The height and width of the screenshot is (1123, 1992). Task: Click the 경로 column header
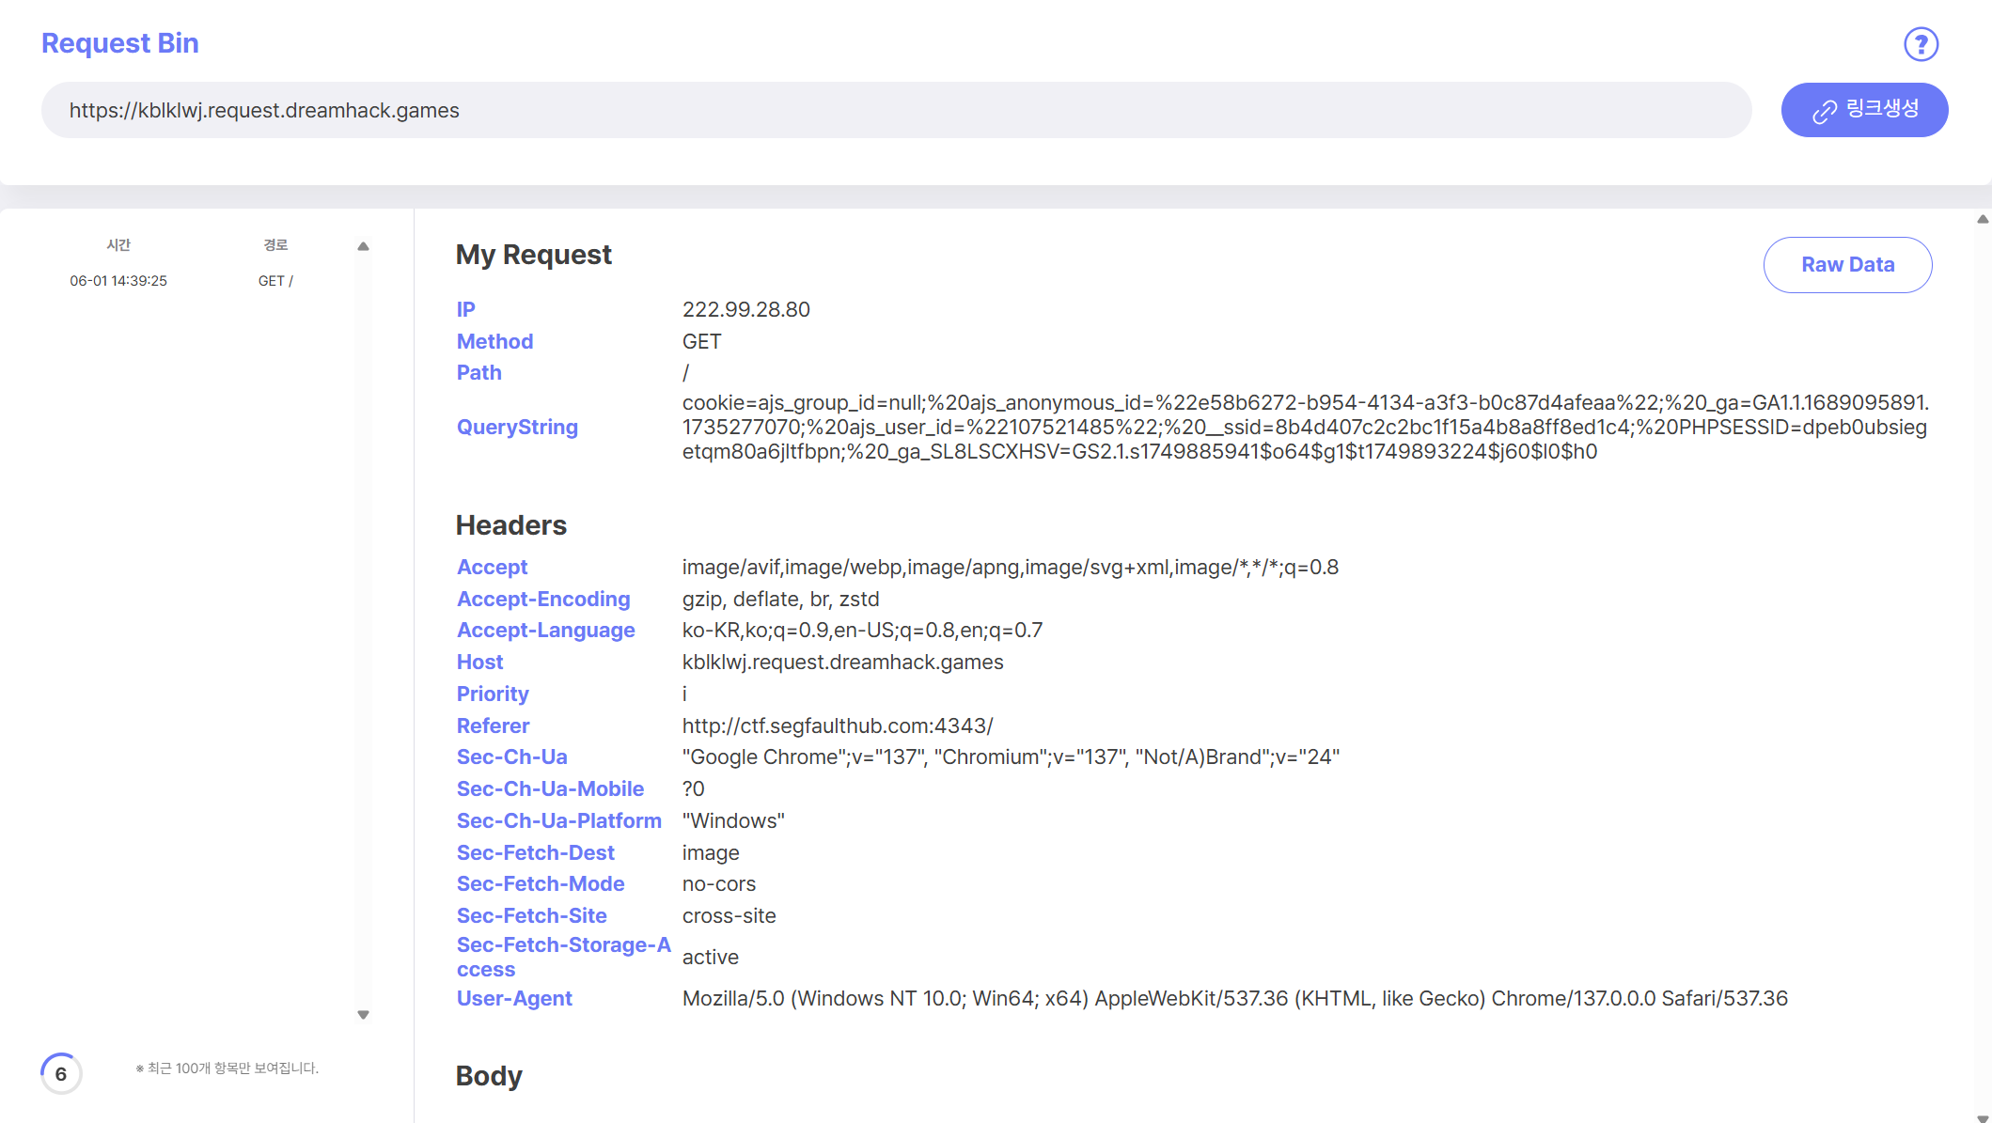[x=275, y=244]
